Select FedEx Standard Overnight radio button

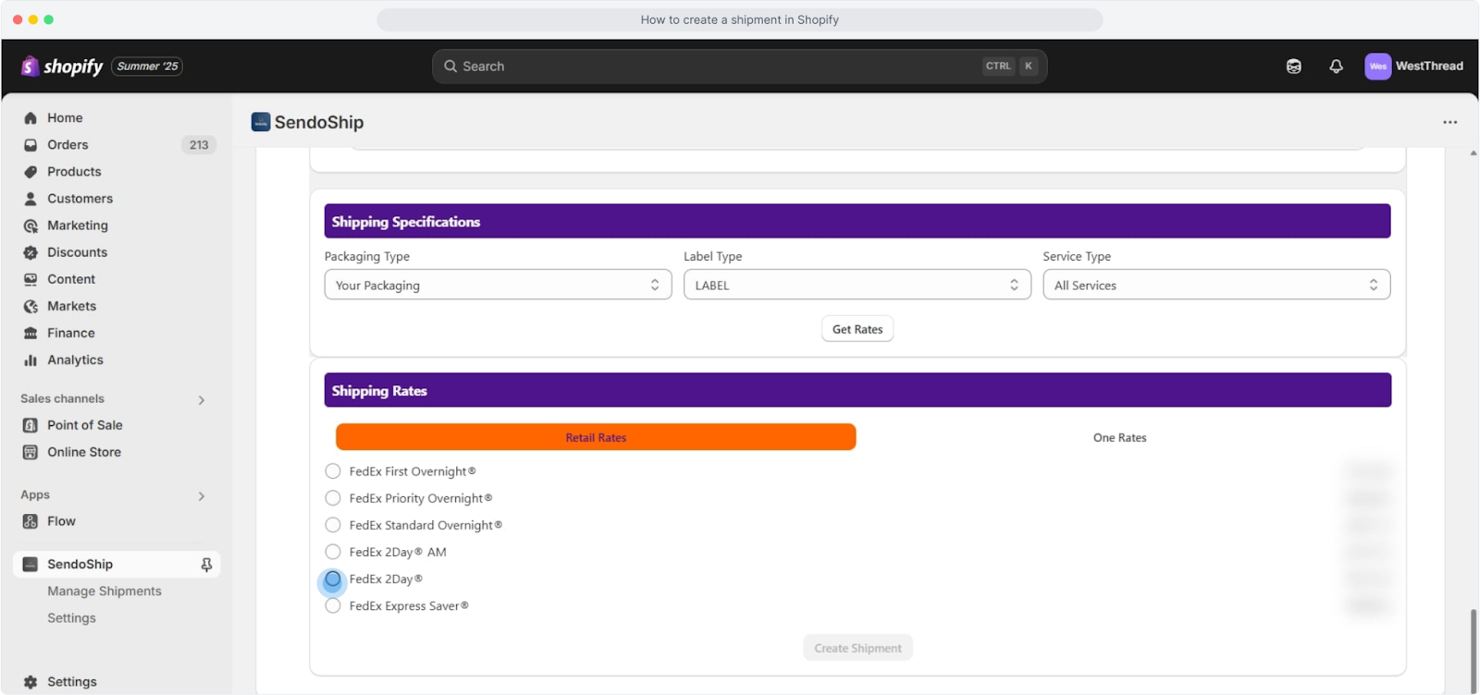[333, 525]
